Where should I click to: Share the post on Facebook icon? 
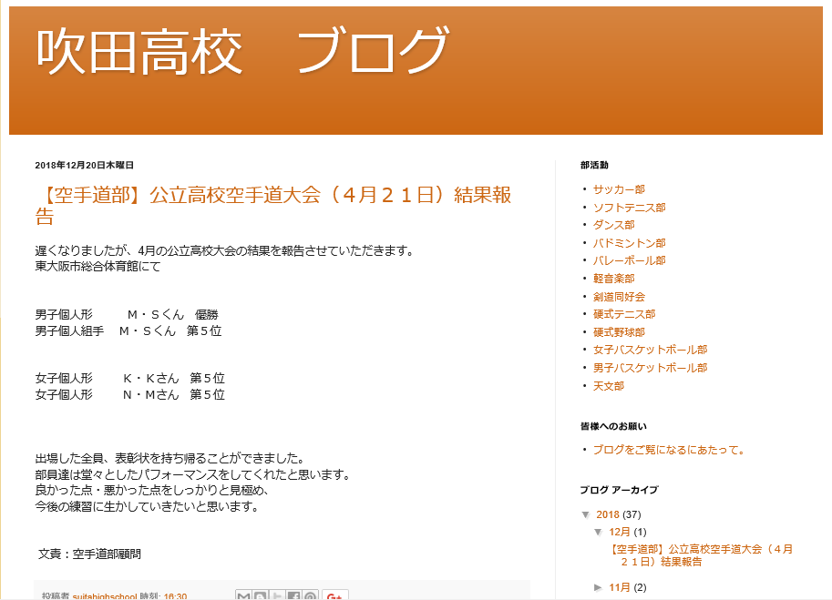293,595
